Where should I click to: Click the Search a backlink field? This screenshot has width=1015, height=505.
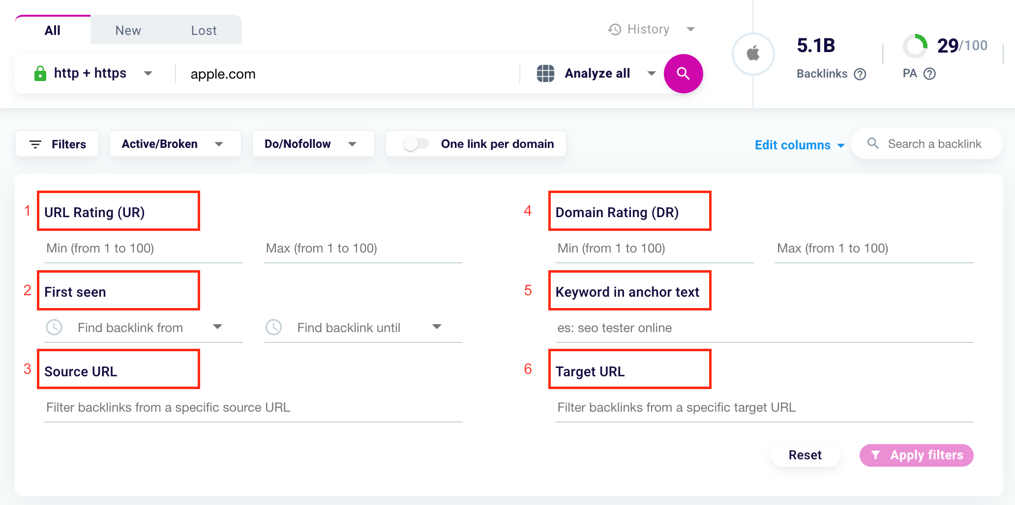pyautogui.click(x=934, y=144)
